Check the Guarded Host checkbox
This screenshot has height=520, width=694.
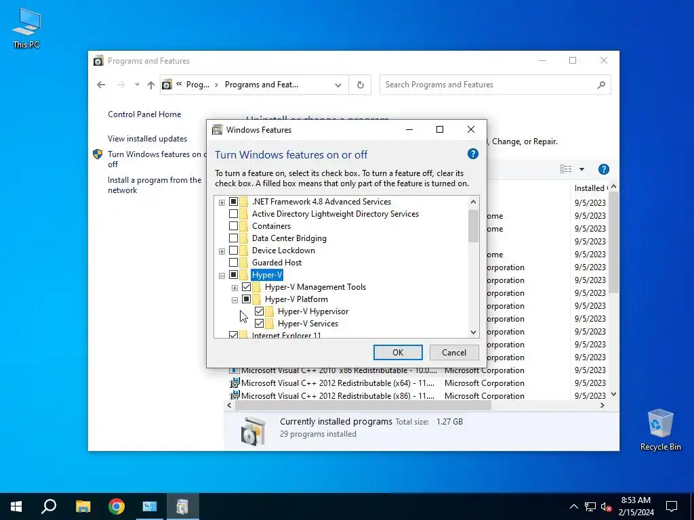pyautogui.click(x=233, y=262)
